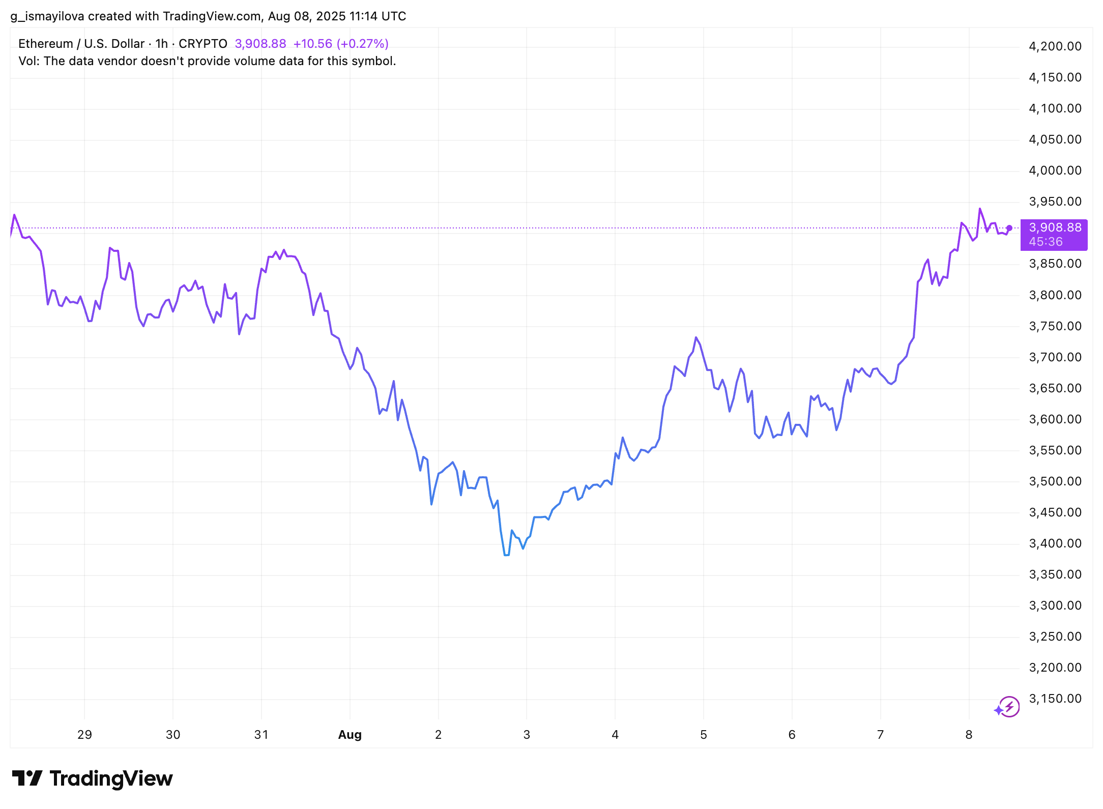Click the 45:36 bar countdown timer
1103x809 pixels.
(1046, 243)
